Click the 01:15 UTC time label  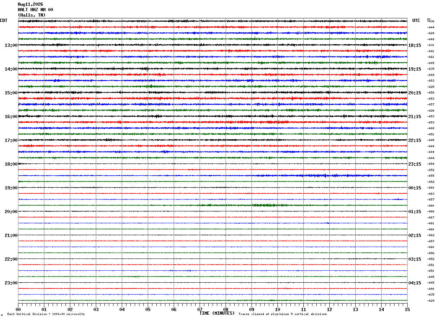pyautogui.click(x=415, y=212)
